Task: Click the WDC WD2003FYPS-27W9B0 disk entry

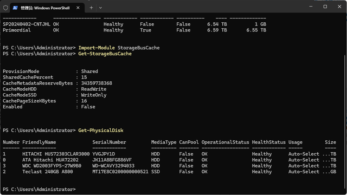Action: tap(52, 166)
